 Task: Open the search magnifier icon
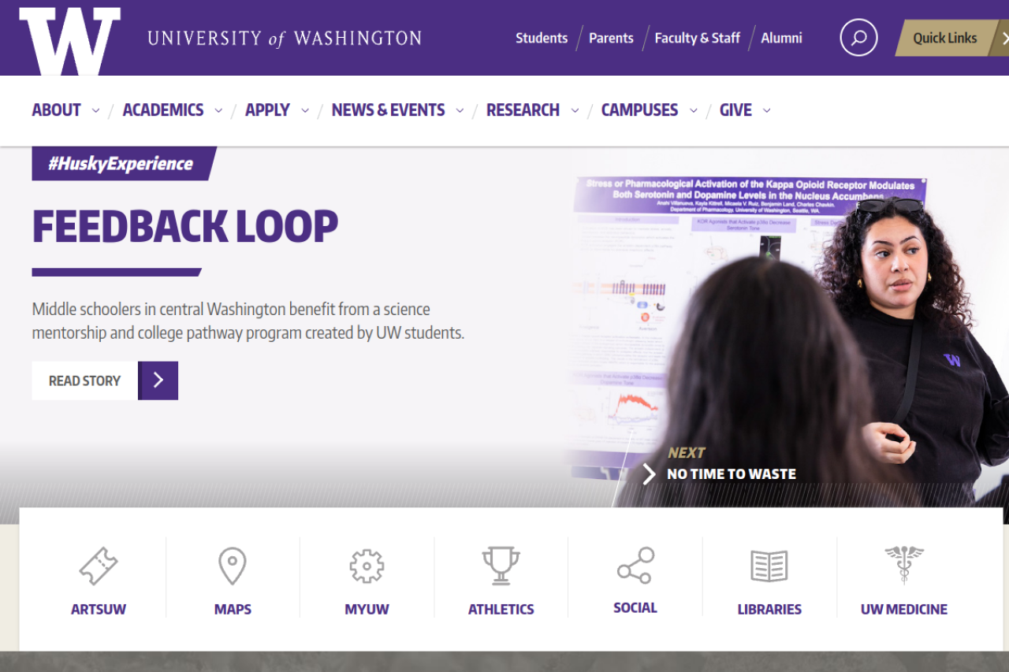click(x=858, y=37)
